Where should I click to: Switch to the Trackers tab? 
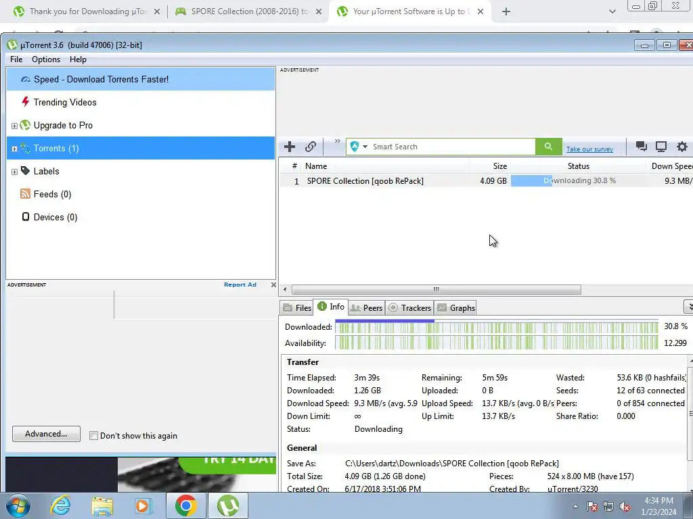(x=409, y=308)
